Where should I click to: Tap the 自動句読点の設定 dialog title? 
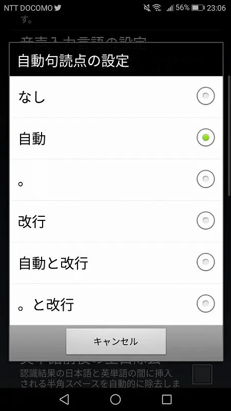click(x=73, y=61)
